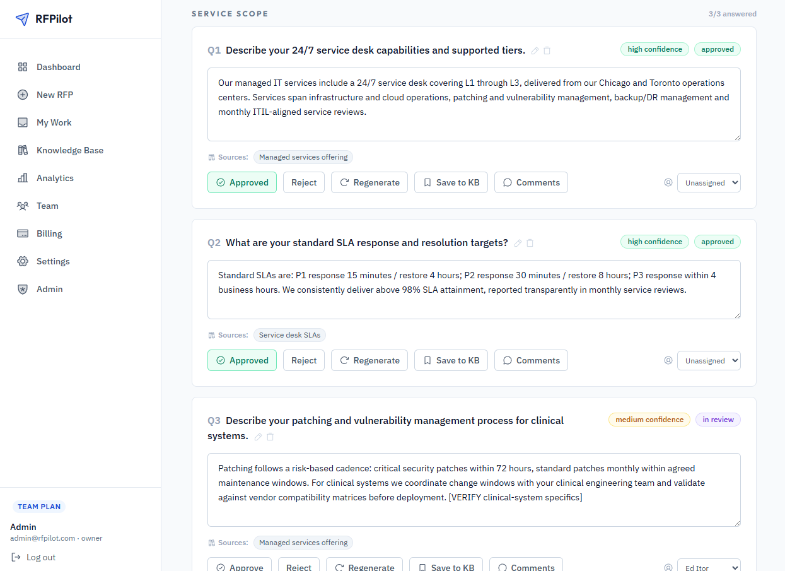Delete Q3 question with trash icon
This screenshot has width=785, height=571.
[270, 437]
